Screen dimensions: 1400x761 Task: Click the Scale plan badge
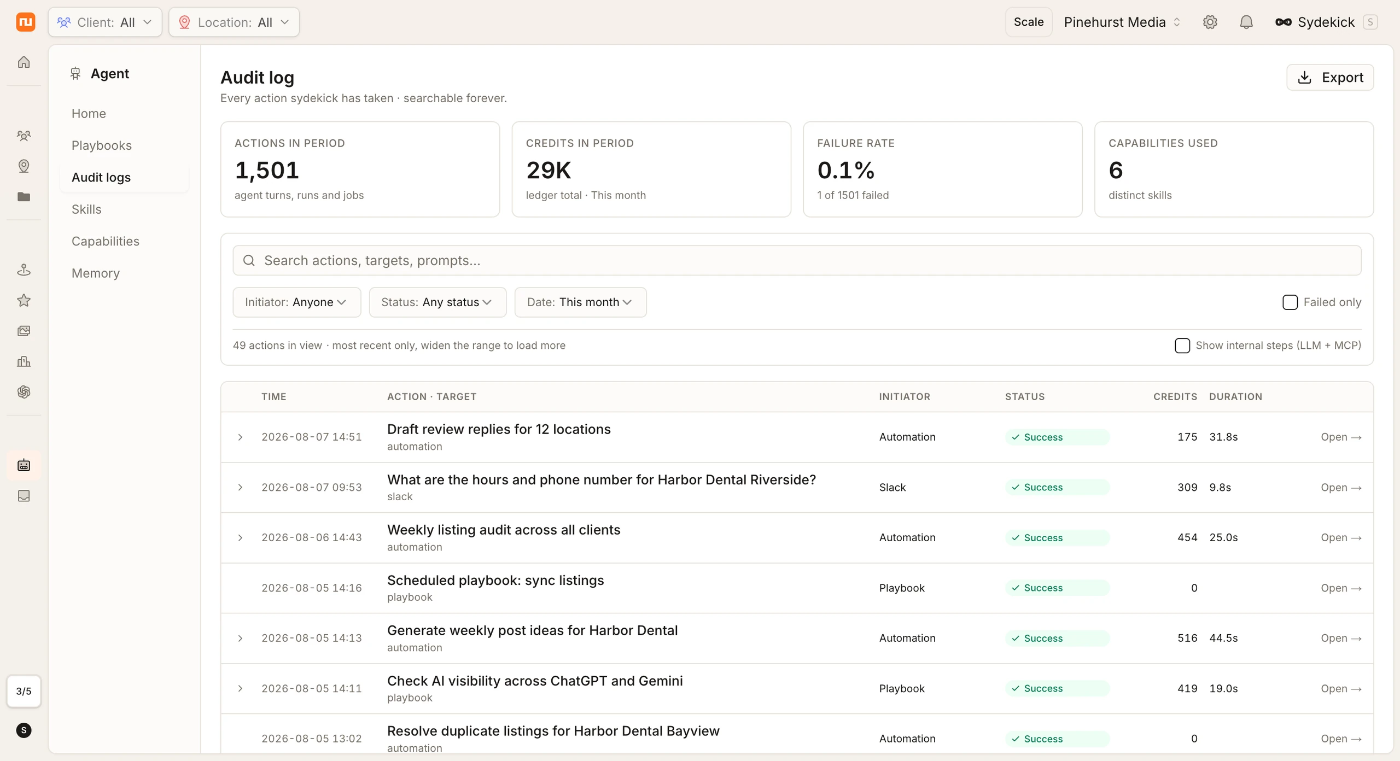1029,22
